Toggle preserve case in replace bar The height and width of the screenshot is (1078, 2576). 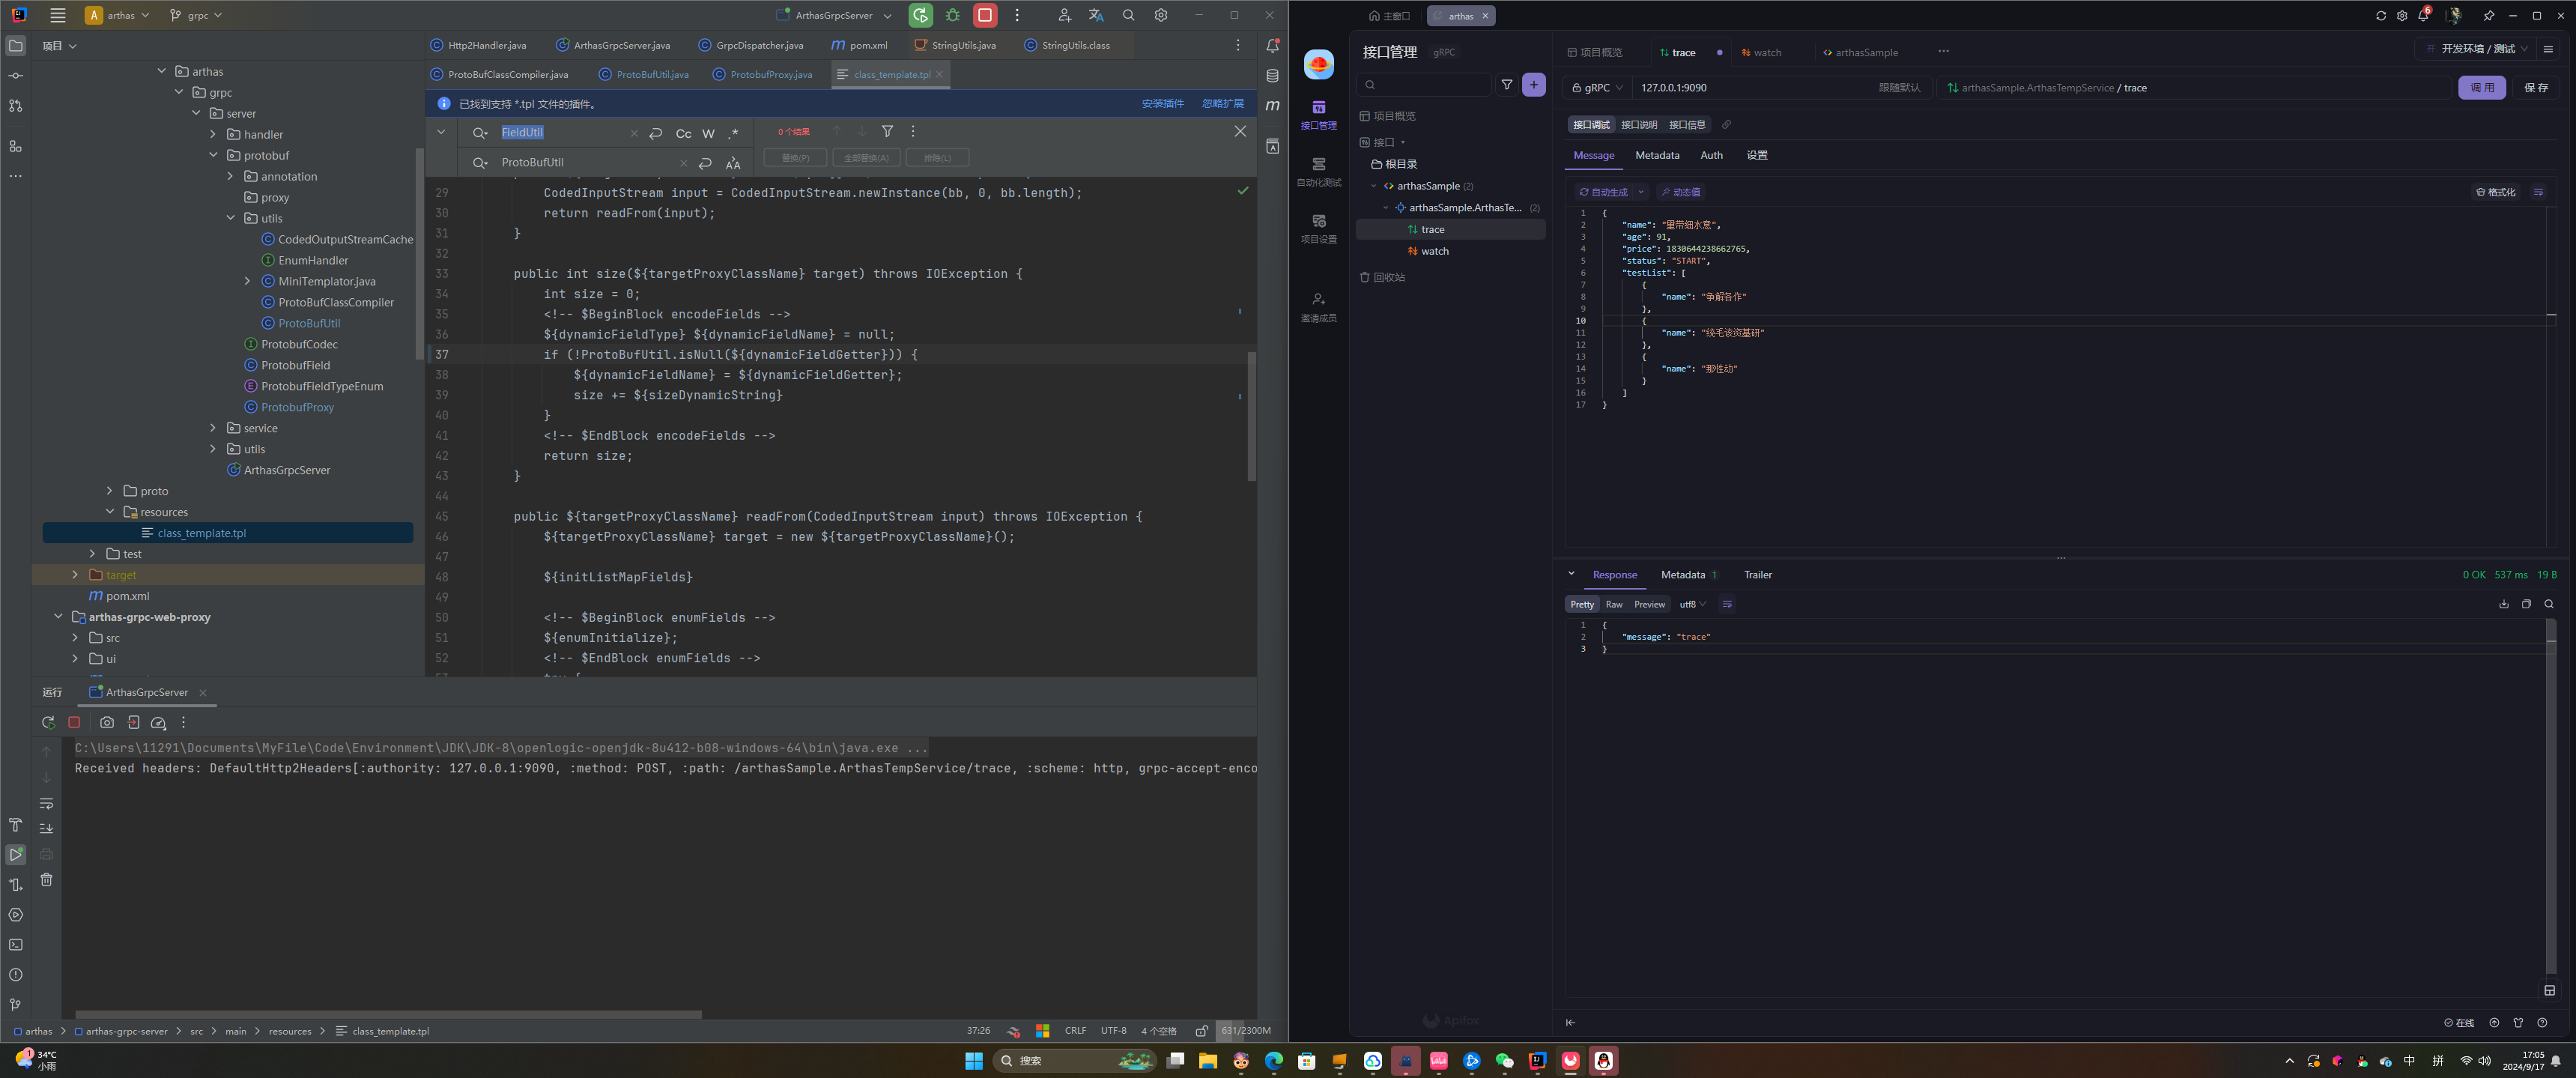(x=733, y=163)
